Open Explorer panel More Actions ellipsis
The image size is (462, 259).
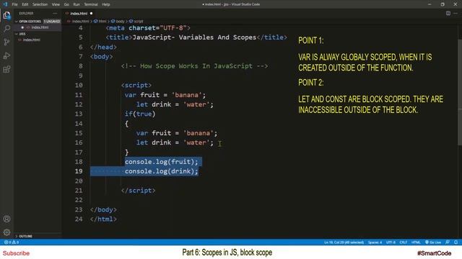(55, 13)
